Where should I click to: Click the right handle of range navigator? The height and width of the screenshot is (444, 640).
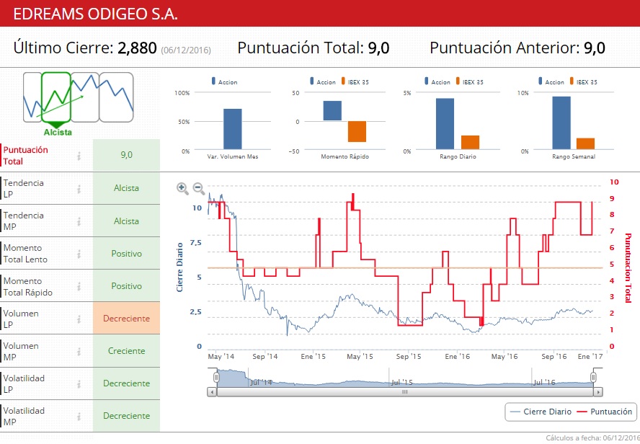click(x=594, y=377)
